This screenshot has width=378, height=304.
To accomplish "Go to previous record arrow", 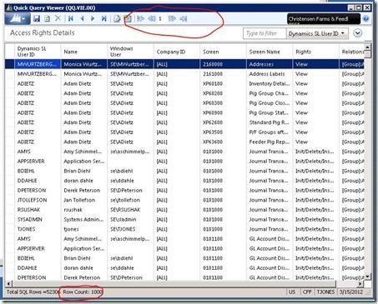I will pos(82,18).
